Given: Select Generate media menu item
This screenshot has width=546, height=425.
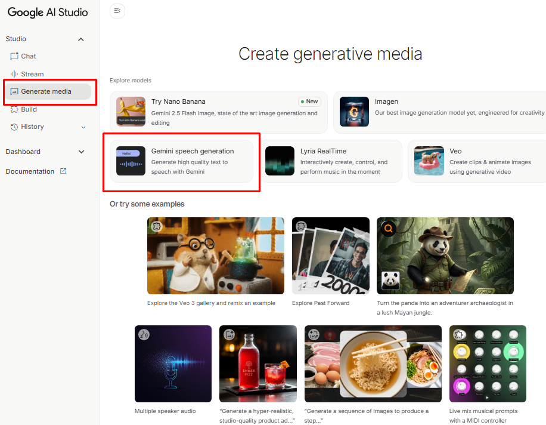Looking at the screenshot, I should 48,91.
